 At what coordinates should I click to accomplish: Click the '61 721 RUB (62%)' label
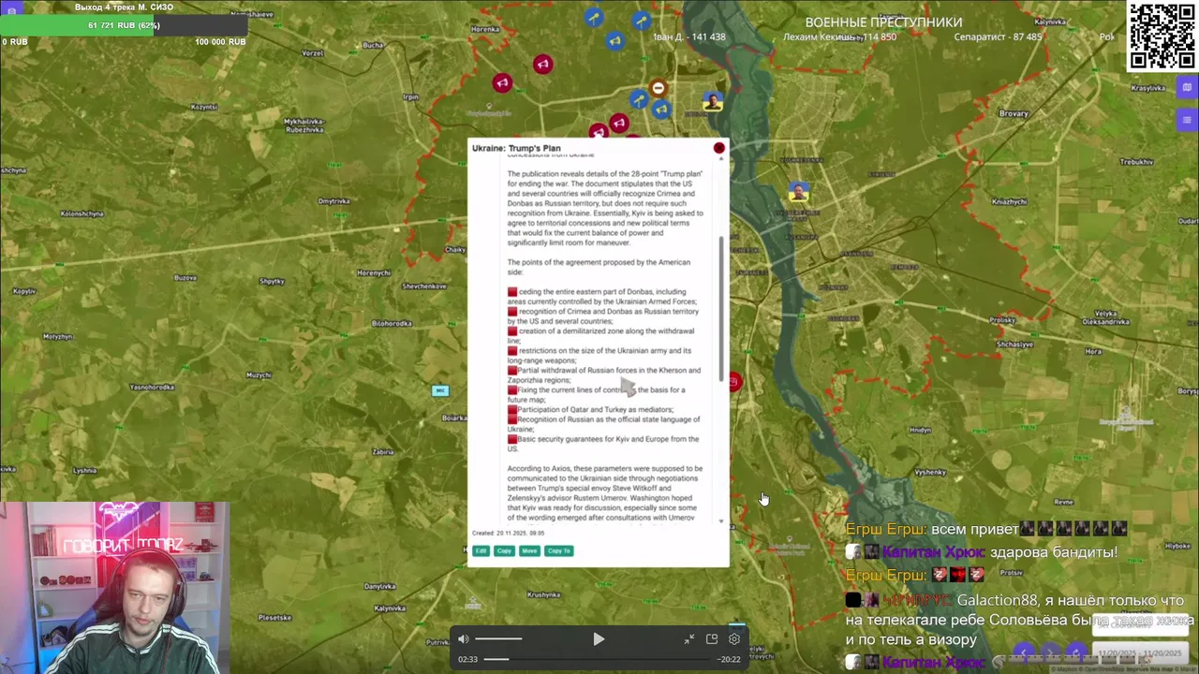pos(124,25)
